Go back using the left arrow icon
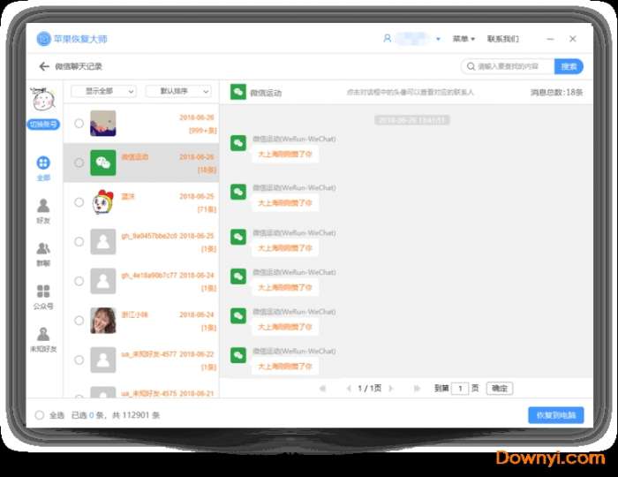The height and width of the screenshot is (477, 618). [44, 66]
